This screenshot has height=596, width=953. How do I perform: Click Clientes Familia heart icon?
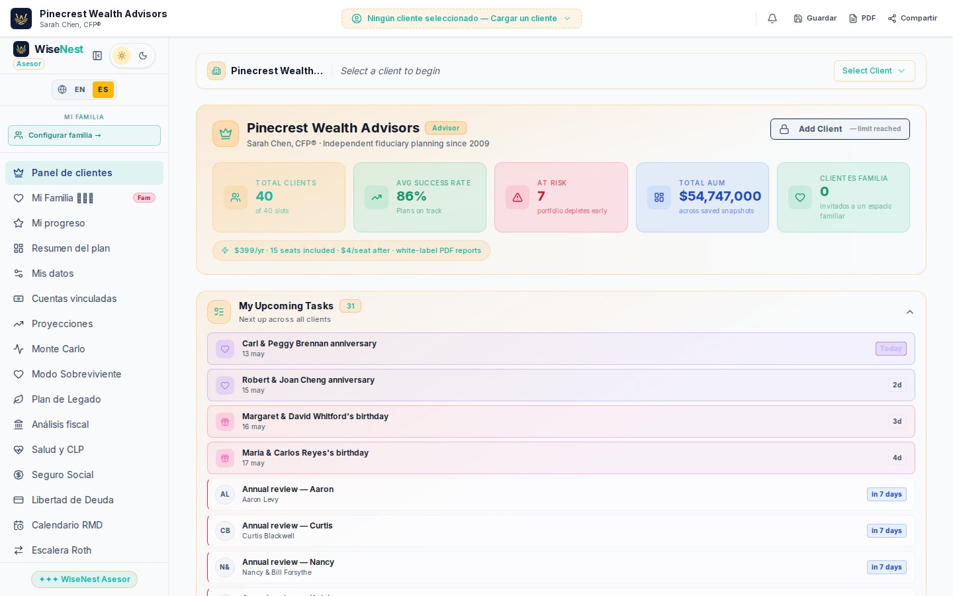tap(800, 197)
